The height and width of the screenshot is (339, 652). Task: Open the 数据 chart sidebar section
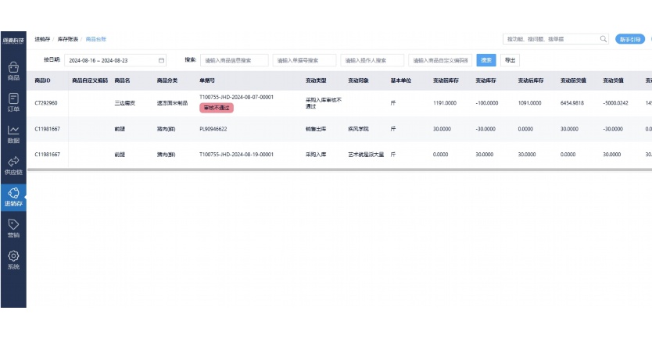click(13, 134)
